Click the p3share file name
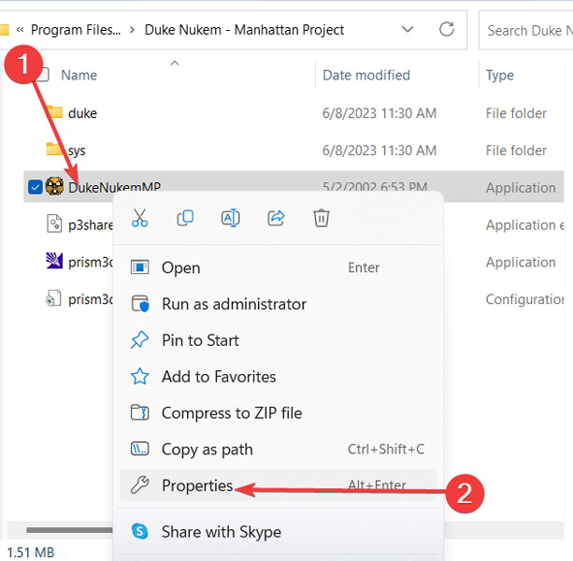 [x=91, y=224]
